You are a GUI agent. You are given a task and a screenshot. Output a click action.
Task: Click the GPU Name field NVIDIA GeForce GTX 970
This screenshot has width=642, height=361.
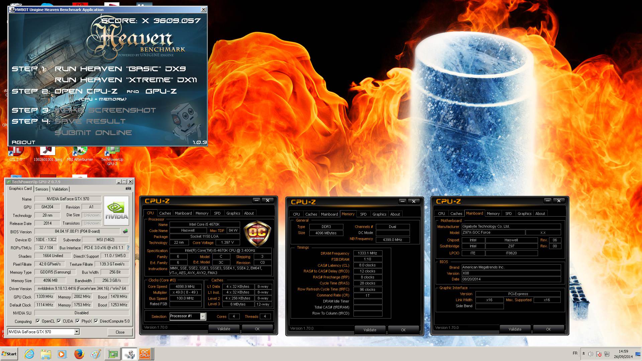(68, 199)
